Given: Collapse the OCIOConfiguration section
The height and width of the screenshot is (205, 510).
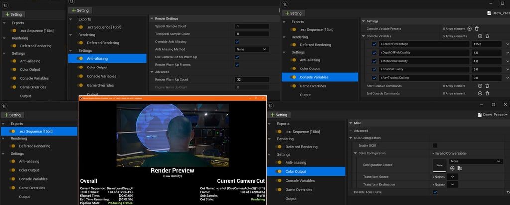Looking at the screenshot, I should click(x=351, y=138).
